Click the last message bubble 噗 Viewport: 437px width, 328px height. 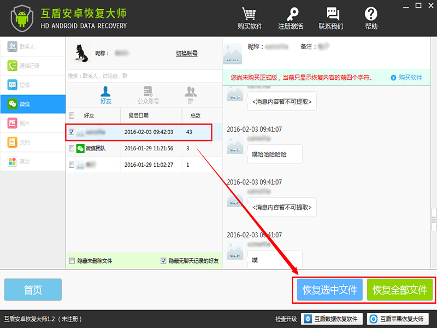(x=275, y=260)
